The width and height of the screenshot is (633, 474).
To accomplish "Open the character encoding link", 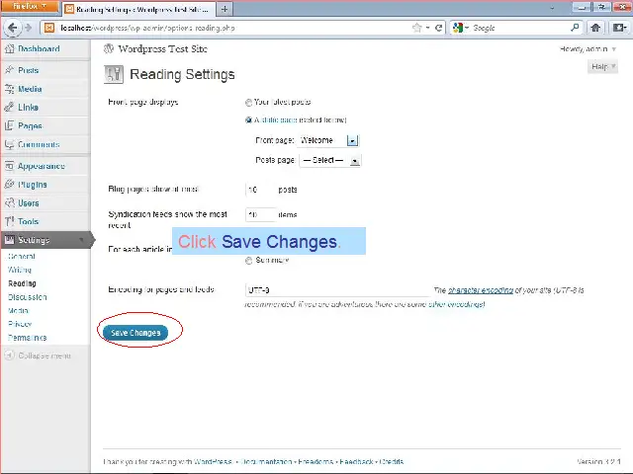I will tap(481, 290).
